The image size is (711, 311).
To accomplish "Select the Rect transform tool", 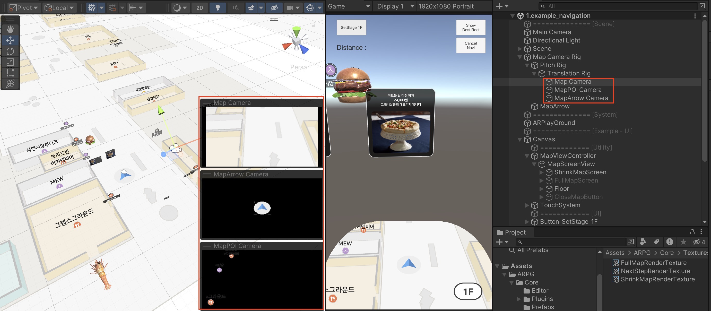I will click(x=10, y=73).
